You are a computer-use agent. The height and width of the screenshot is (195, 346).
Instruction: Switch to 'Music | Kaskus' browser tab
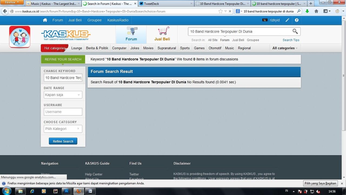53,4
